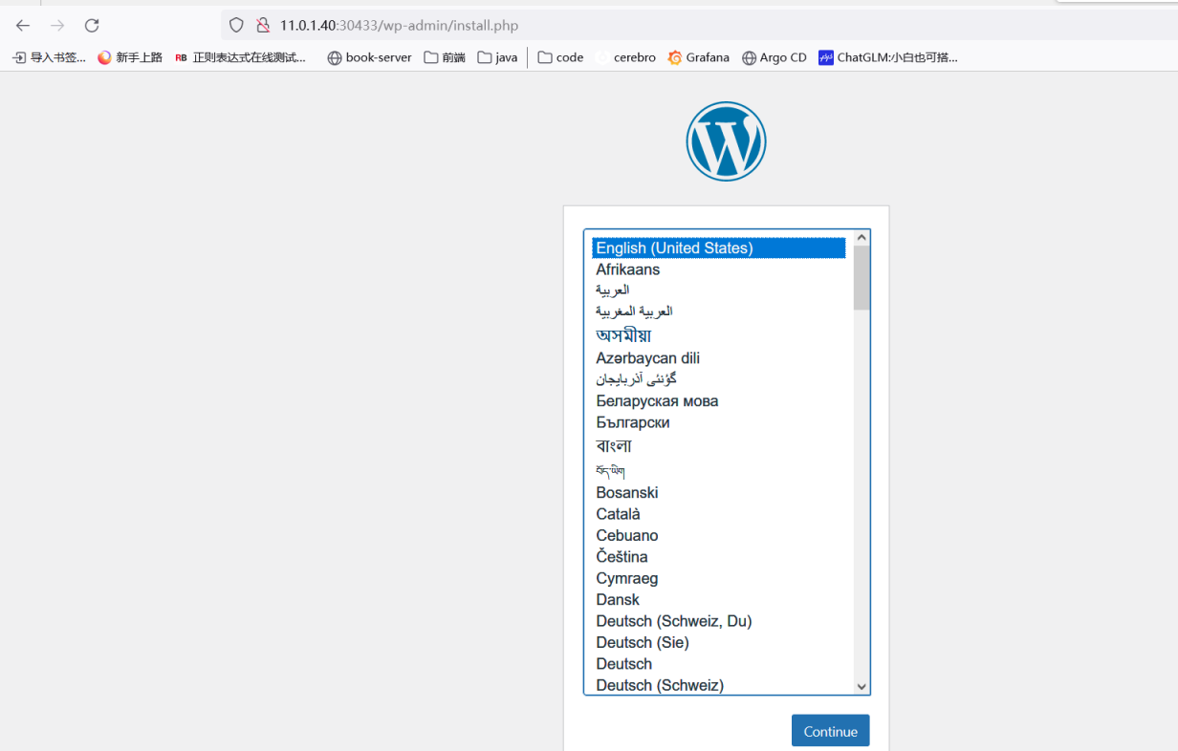
Task: Select Cymraeg language
Action: [x=719, y=578]
